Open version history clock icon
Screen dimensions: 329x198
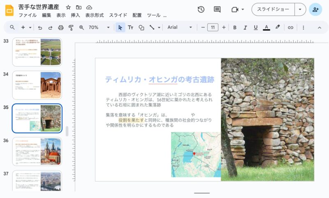click(x=201, y=9)
